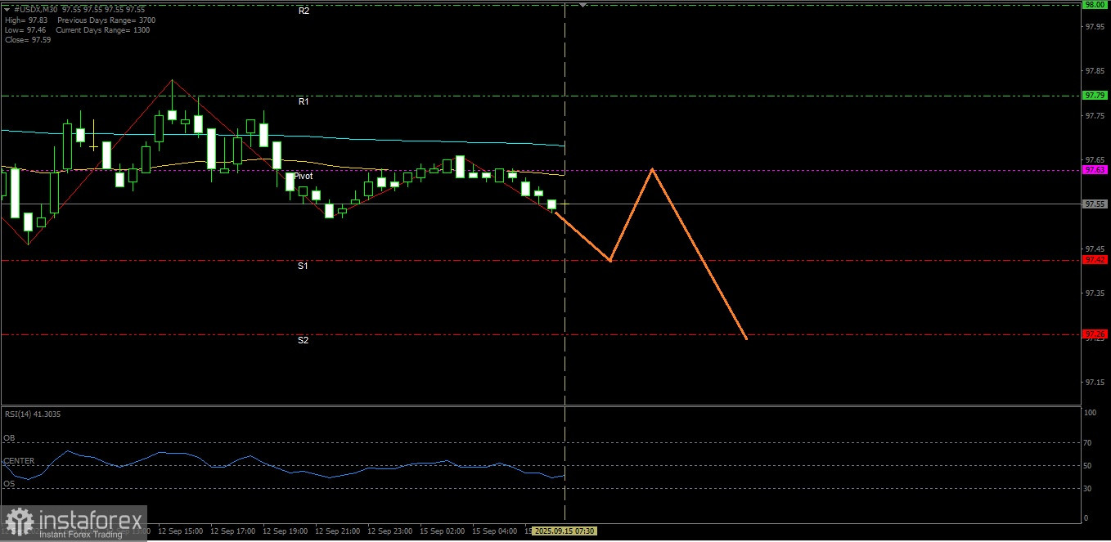Click Current Days Range= 1300 text
The height and width of the screenshot is (542, 1111).
(103, 29)
